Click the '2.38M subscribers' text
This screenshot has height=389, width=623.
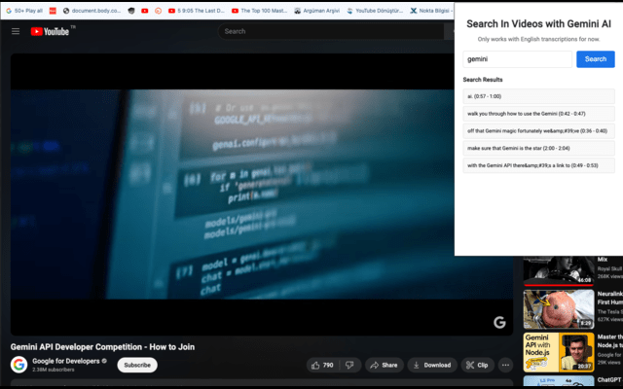coord(54,370)
